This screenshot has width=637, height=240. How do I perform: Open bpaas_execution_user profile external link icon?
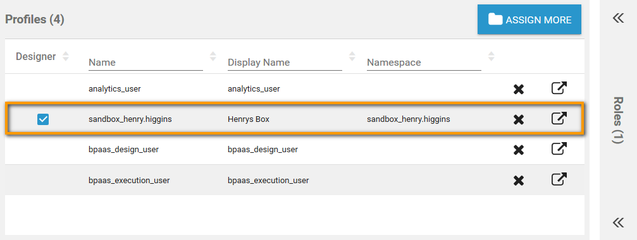559,179
